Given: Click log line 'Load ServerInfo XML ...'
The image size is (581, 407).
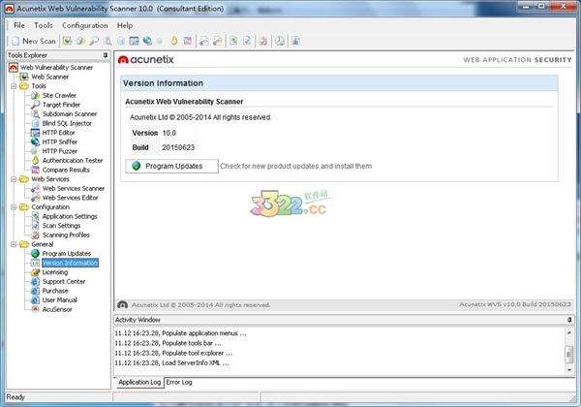Looking at the screenshot, I should point(172,362).
